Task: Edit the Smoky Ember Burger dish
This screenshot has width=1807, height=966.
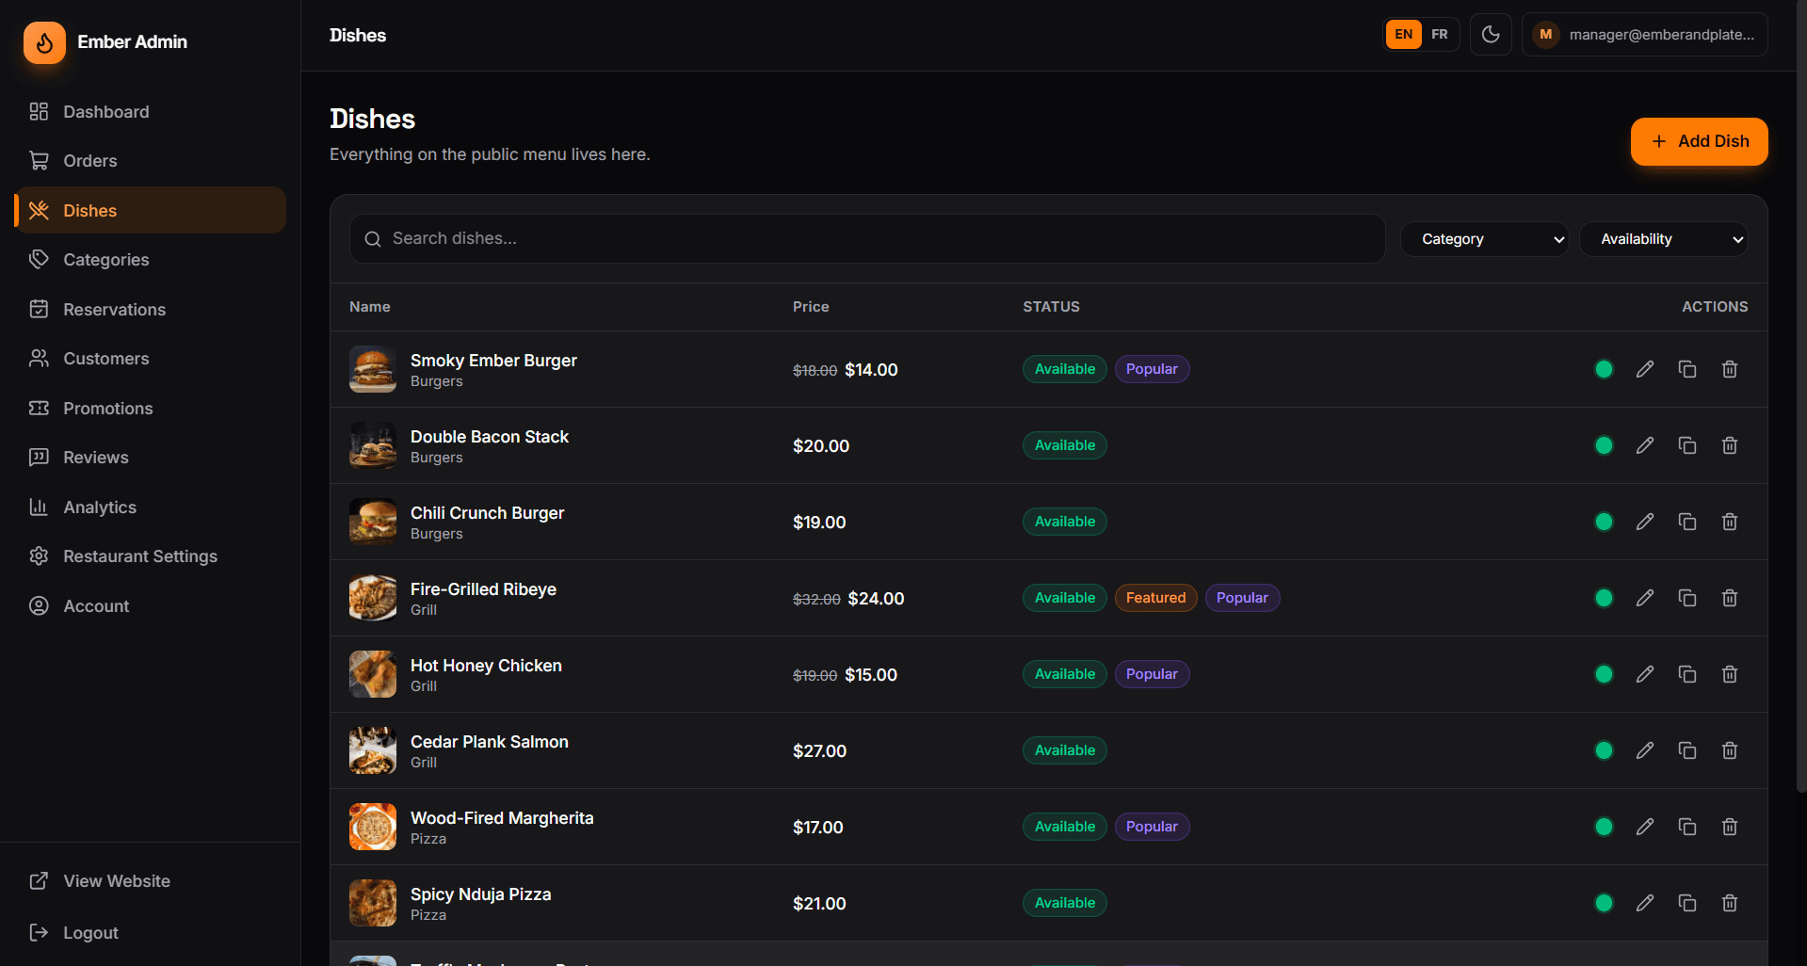Action: (x=1645, y=369)
